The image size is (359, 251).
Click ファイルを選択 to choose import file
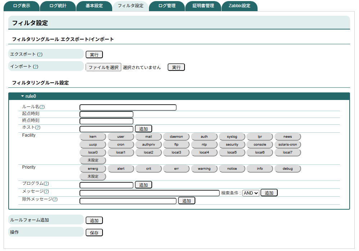[103, 67]
